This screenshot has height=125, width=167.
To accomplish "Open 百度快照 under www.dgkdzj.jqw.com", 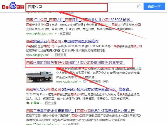I will [x=65, y=34].
